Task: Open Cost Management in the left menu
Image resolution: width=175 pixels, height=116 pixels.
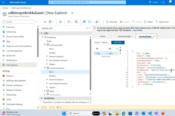Action: coord(14,51)
